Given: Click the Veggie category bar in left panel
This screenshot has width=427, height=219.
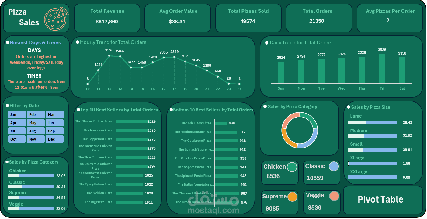Looking at the screenshot, I should pos(31,209).
